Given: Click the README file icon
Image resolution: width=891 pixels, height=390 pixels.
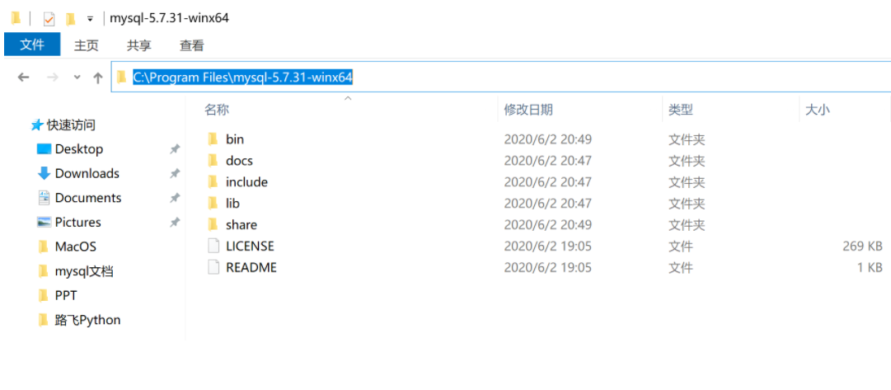Looking at the screenshot, I should 213,267.
